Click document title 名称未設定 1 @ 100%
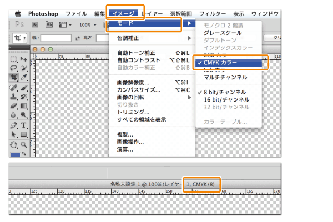The width and height of the screenshot is (333, 222). point(136,184)
